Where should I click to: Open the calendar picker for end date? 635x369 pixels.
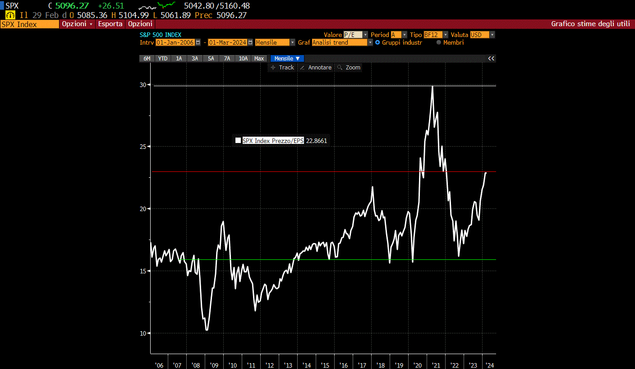pos(249,42)
